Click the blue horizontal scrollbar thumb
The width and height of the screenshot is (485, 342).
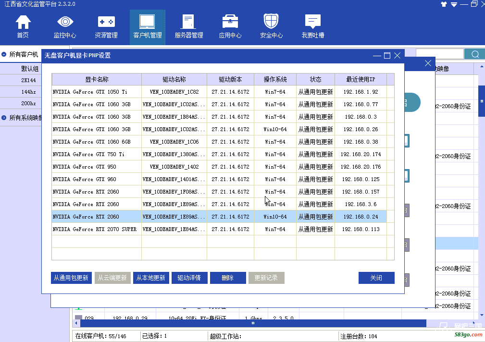tap(253, 323)
